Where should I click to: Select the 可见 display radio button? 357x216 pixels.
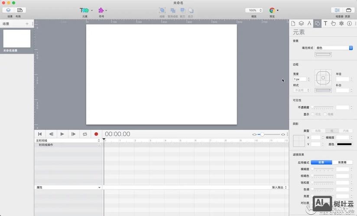313,114
